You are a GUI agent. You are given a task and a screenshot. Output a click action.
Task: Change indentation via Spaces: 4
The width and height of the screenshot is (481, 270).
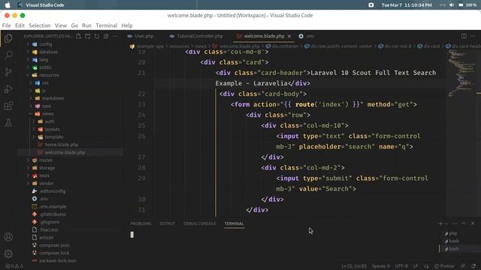click(x=381, y=266)
